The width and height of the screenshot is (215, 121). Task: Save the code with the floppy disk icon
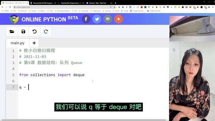click(23, 32)
